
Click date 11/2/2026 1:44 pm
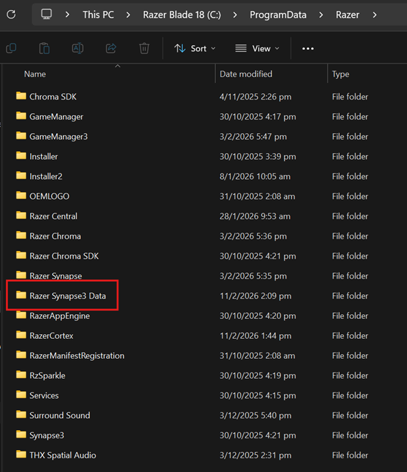(256, 335)
